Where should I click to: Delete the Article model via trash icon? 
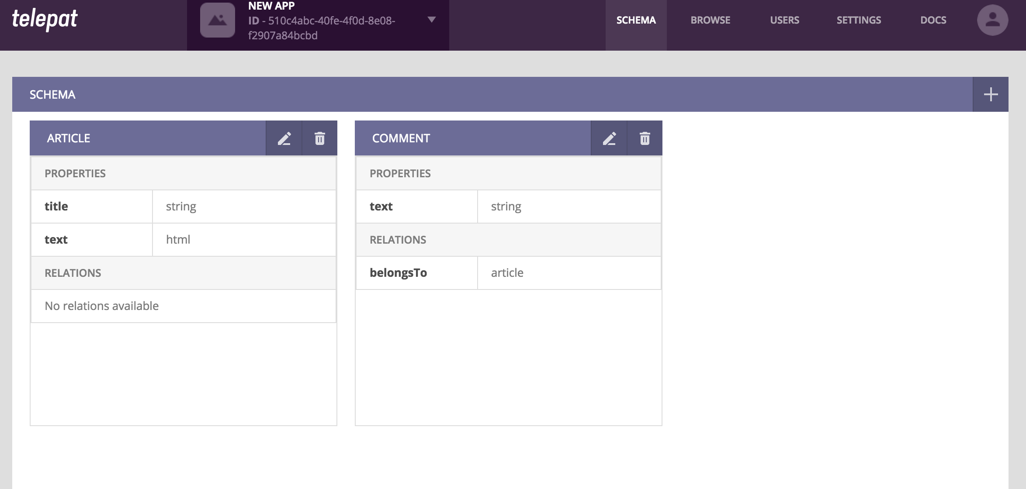pyautogui.click(x=320, y=138)
